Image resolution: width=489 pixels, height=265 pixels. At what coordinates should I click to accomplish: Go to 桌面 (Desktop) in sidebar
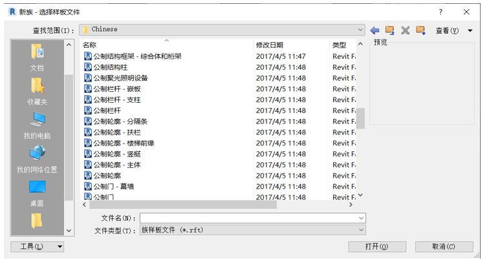(x=37, y=192)
